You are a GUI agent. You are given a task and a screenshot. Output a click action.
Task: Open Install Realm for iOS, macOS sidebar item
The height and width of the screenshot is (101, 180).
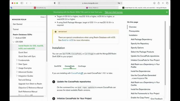(x=31, y=47)
